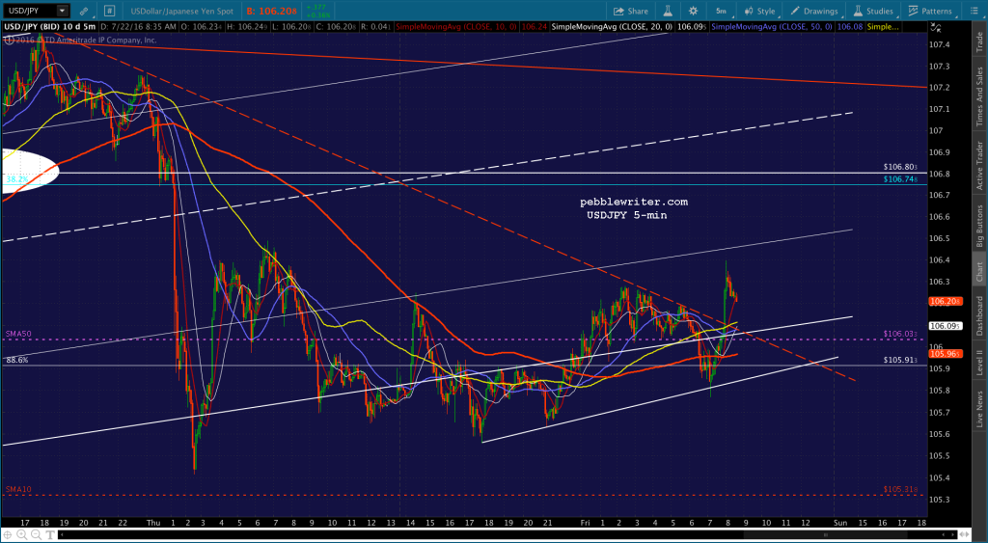Image resolution: width=988 pixels, height=543 pixels.
Task: Open the chart grid layout icon
Action: pyautogui.click(x=109, y=11)
